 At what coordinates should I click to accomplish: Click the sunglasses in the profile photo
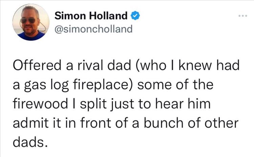point(28,20)
